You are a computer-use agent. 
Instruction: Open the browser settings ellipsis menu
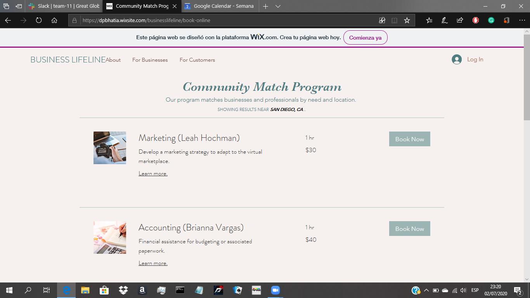[522, 20]
